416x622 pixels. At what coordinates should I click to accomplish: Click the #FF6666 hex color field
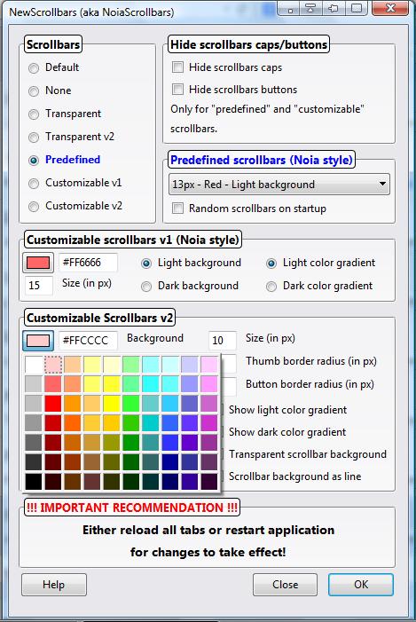coord(88,263)
